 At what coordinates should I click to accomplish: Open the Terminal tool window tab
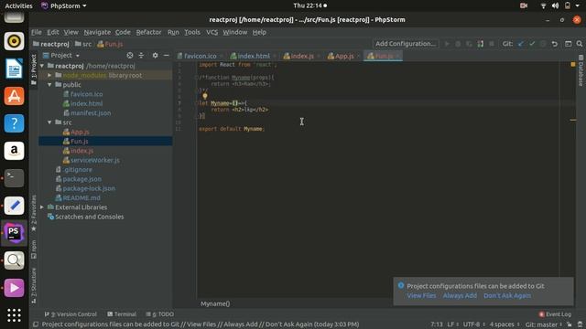coord(122,314)
